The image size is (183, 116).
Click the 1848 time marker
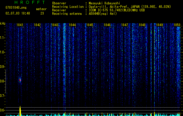click(x=142, y=25)
